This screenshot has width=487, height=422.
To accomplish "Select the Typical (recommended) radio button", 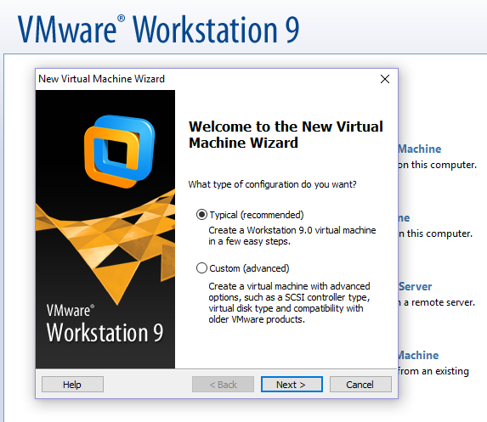I will click(201, 215).
